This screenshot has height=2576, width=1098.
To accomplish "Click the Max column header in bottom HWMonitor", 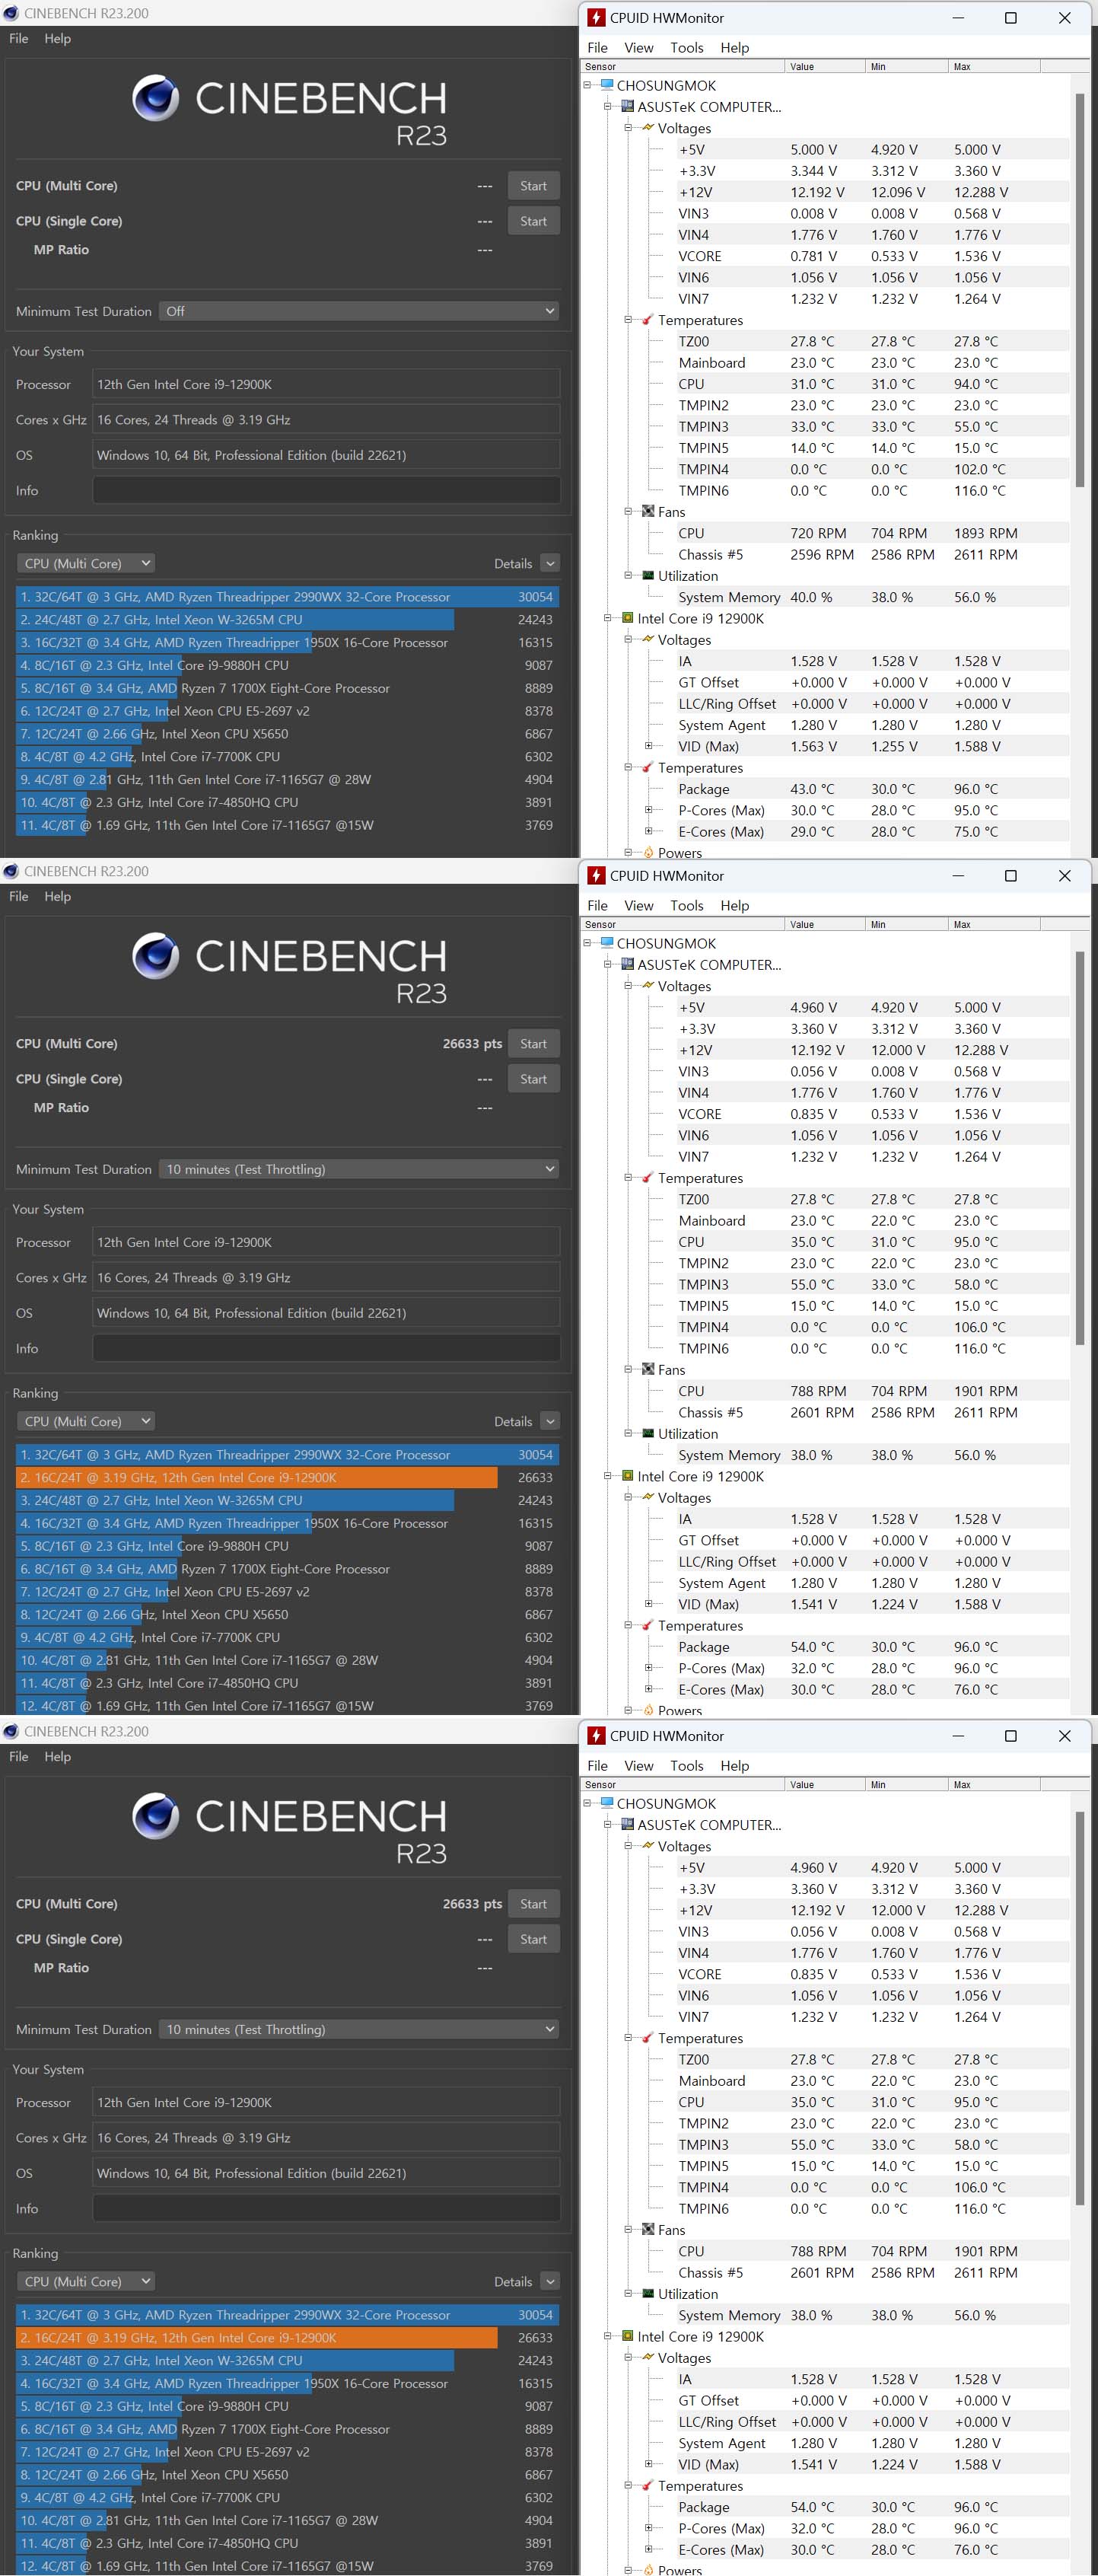I will click(x=994, y=1784).
